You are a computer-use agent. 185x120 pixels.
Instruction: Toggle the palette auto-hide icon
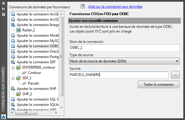point(4,9)
